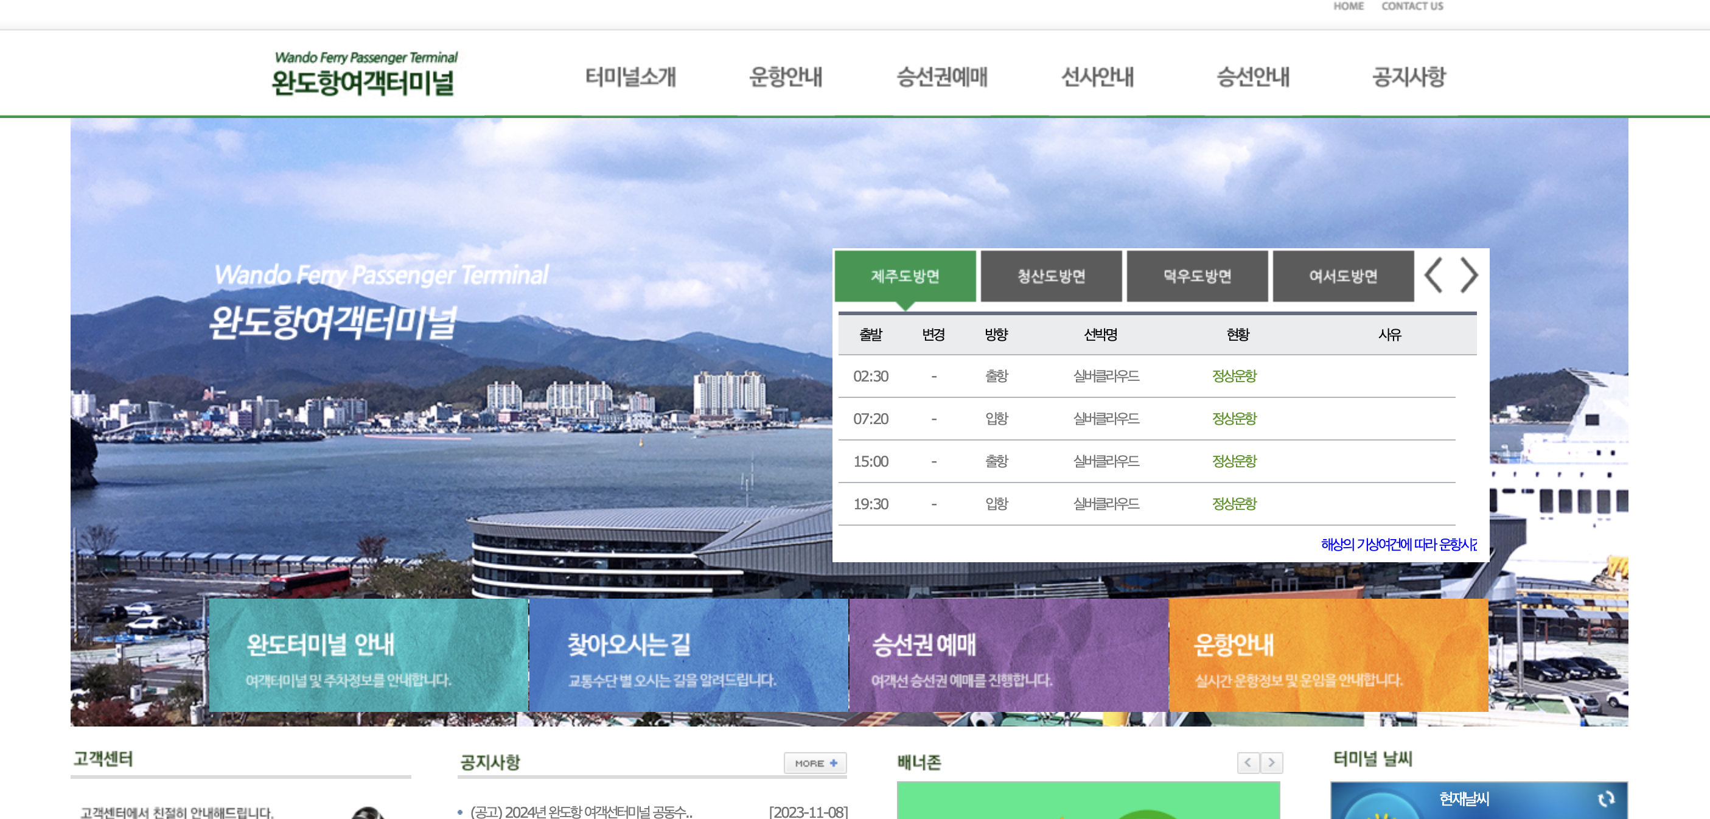Click the orange 운항안내 tile
This screenshot has width=1710, height=819.
pyautogui.click(x=1328, y=656)
